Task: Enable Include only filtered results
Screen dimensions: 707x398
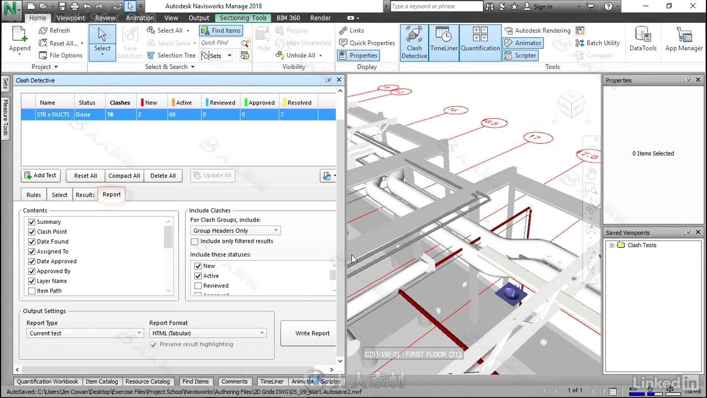Action: click(194, 242)
